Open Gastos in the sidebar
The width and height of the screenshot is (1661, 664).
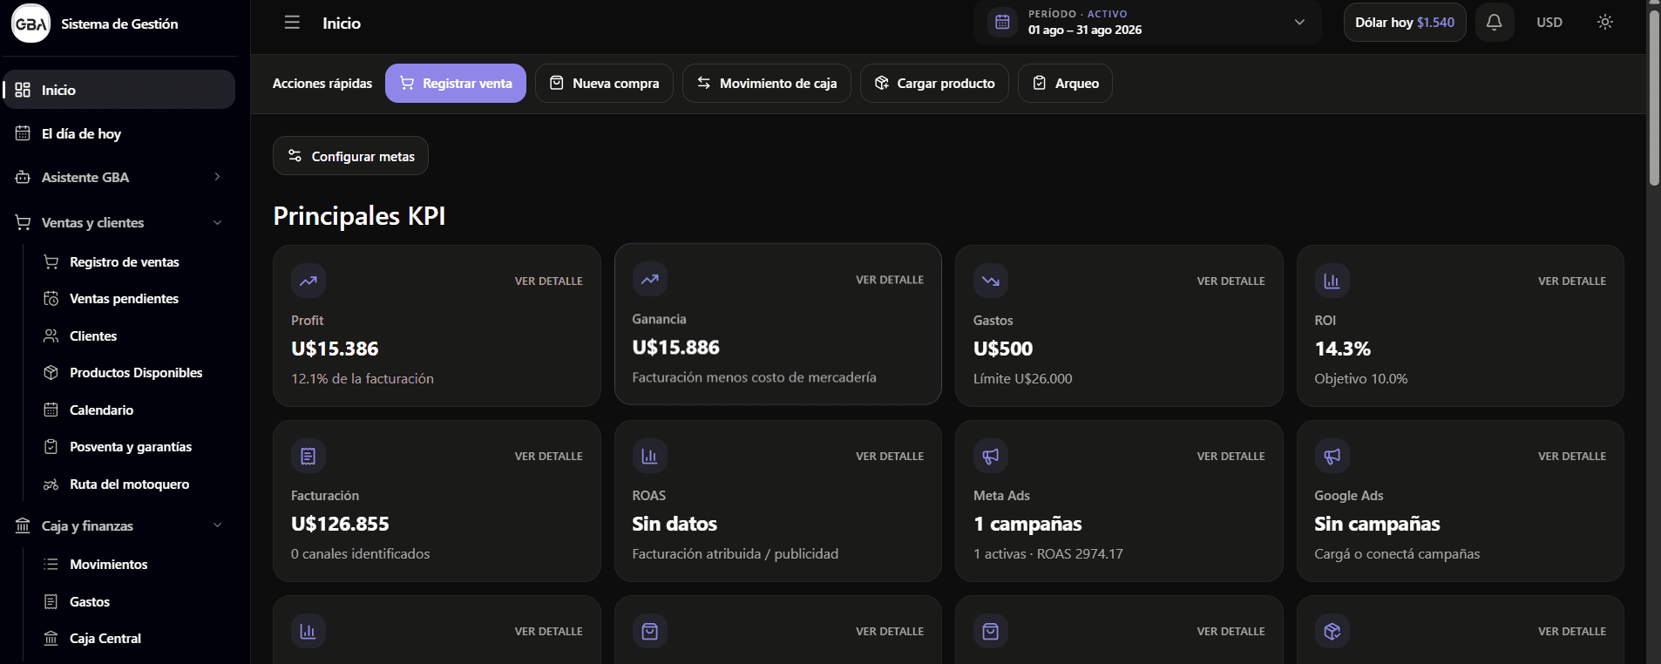[90, 602]
